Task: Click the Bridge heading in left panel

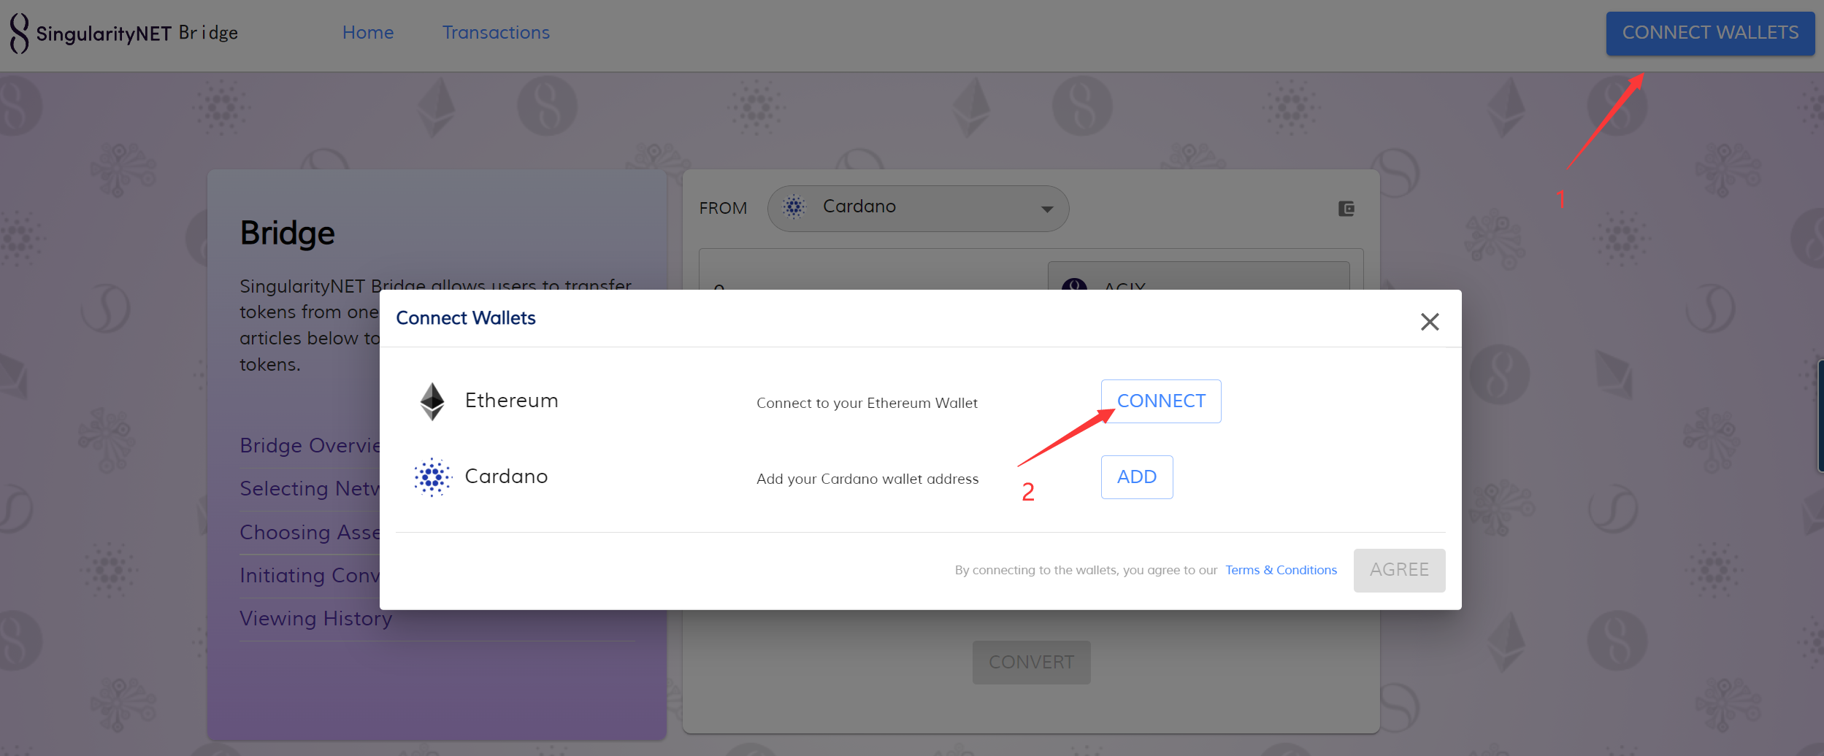Action: coord(287,234)
